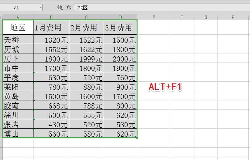The image size is (250, 160).
Task: Click 市中 January value 1700元
Action: coord(51,67)
